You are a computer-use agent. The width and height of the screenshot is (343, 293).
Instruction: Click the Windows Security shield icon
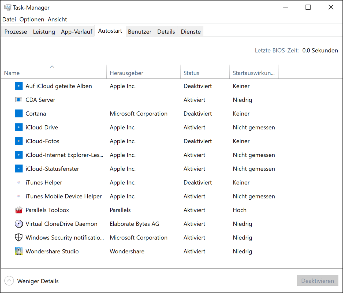point(18,237)
